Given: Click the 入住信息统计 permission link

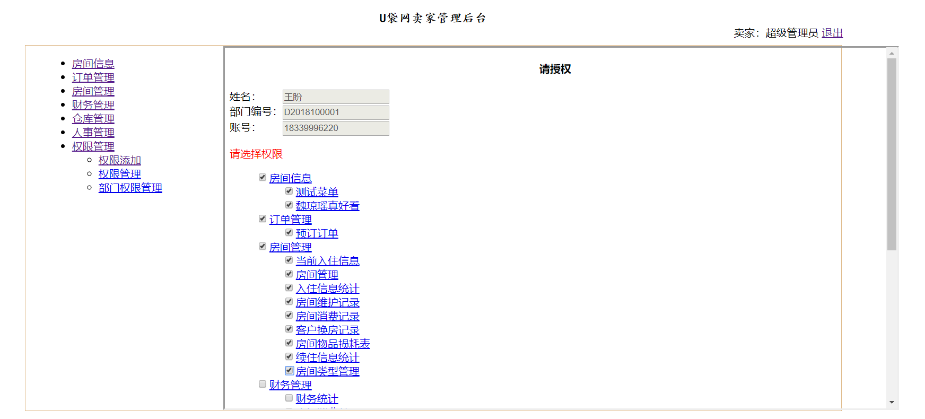Looking at the screenshot, I should (327, 289).
